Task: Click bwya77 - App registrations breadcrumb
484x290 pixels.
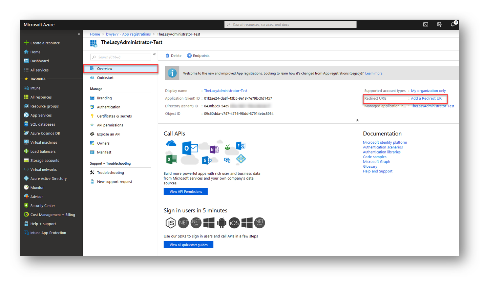Action: click(x=128, y=34)
